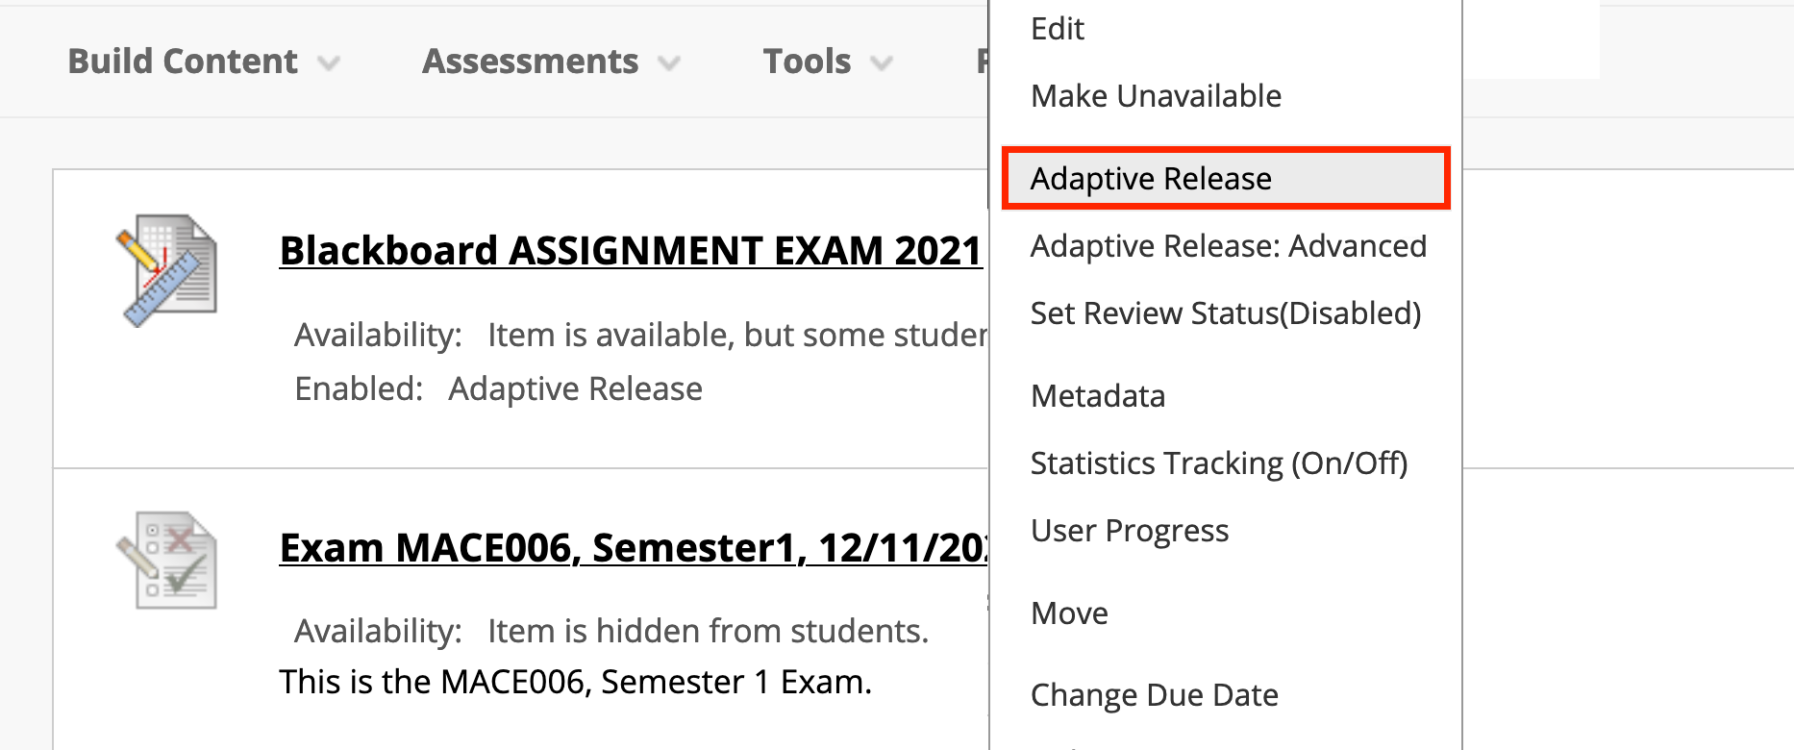This screenshot has height=750, width=1794.
Task: Select User Progress menu entry
Action: pos(1130,531)
